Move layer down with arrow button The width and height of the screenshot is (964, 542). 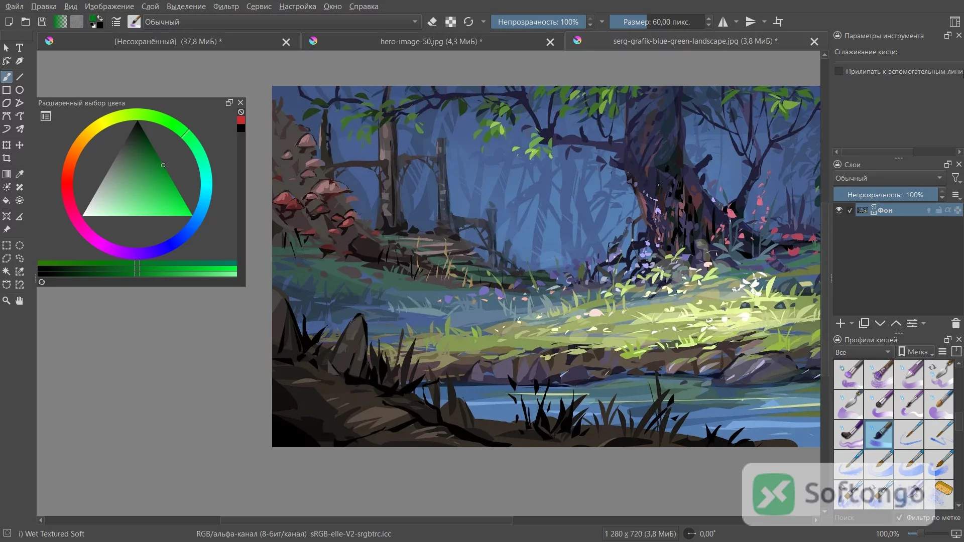(880, 324)
